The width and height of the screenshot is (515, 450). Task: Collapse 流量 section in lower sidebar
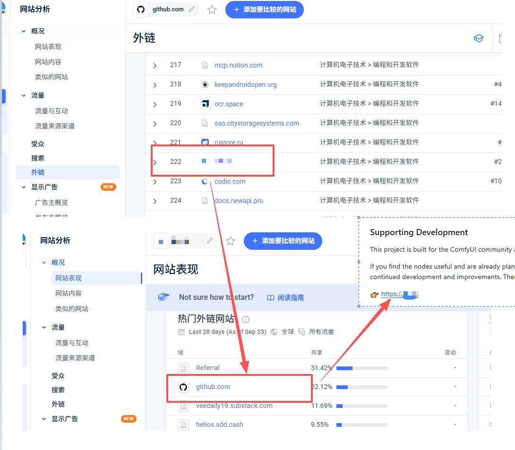[44, 327]
